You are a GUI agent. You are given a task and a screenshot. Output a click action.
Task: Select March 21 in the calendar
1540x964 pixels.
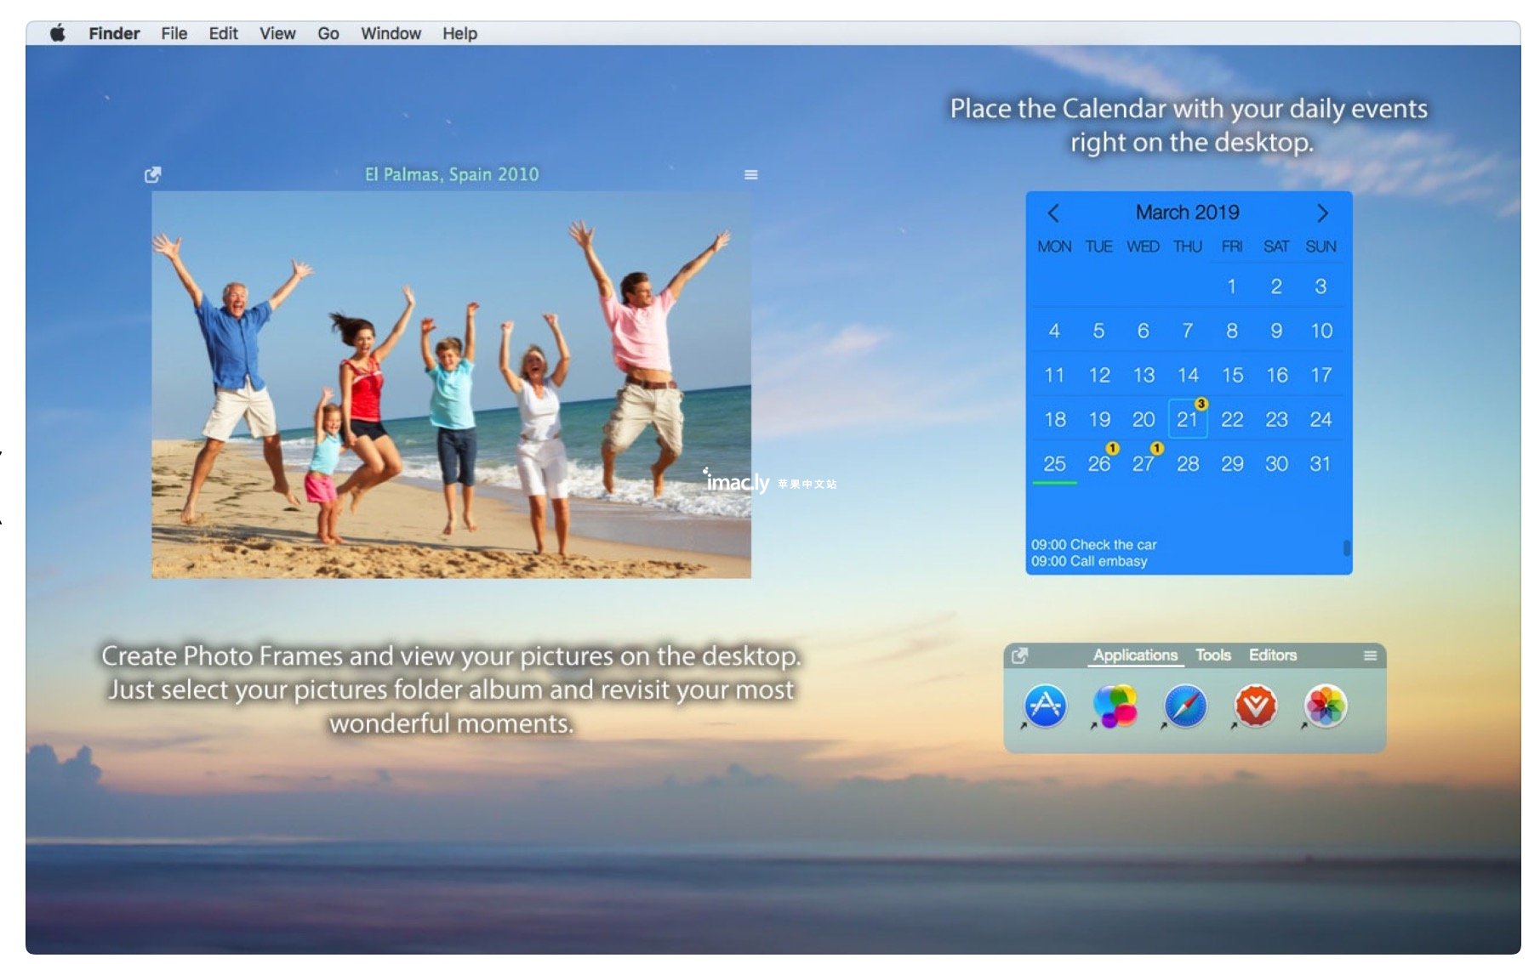coord(1187,419)
